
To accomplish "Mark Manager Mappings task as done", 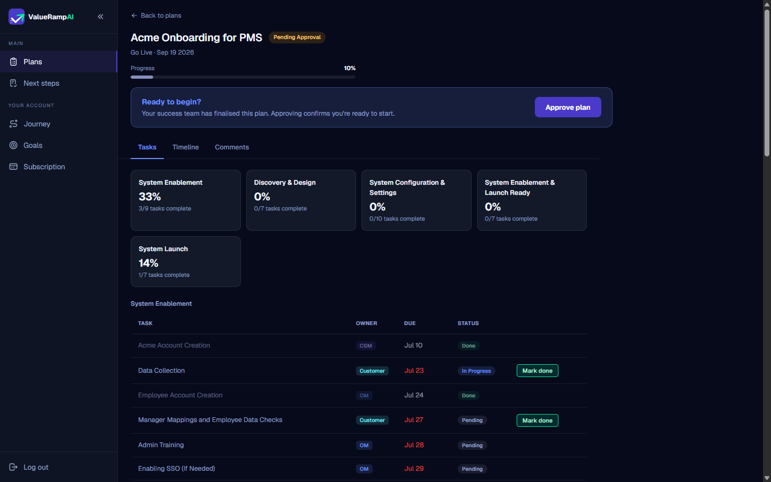I will click(x=537, y=420).
